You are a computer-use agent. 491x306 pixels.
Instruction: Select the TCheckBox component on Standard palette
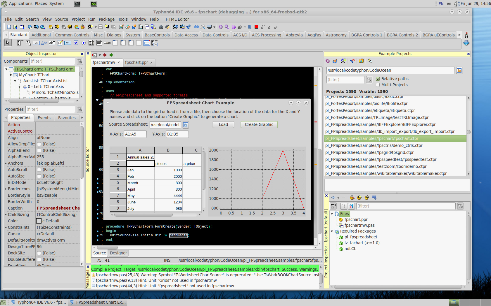[x=76, y=43]
